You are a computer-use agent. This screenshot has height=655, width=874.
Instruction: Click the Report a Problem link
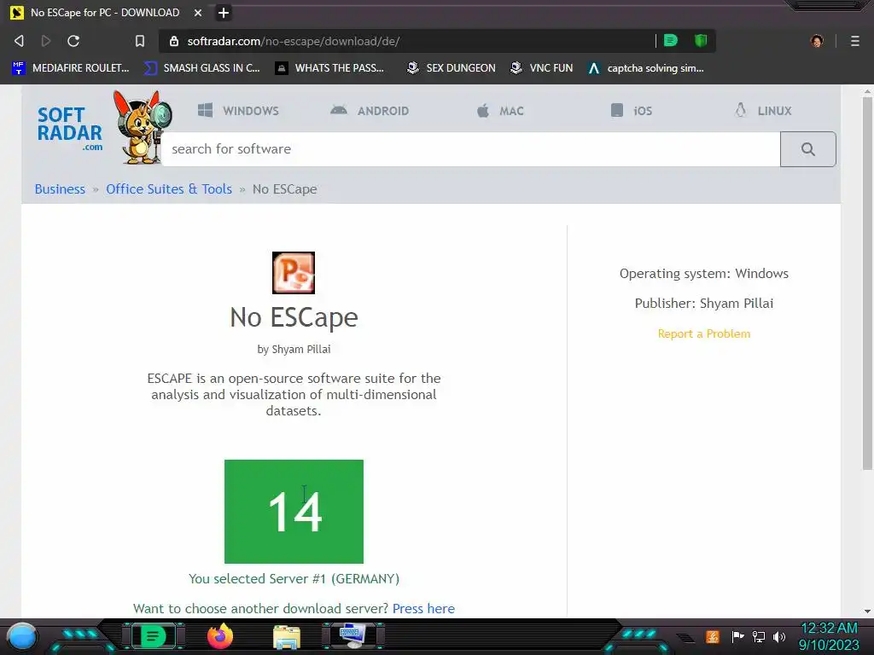pyautogui.click(x=704, y=333)
